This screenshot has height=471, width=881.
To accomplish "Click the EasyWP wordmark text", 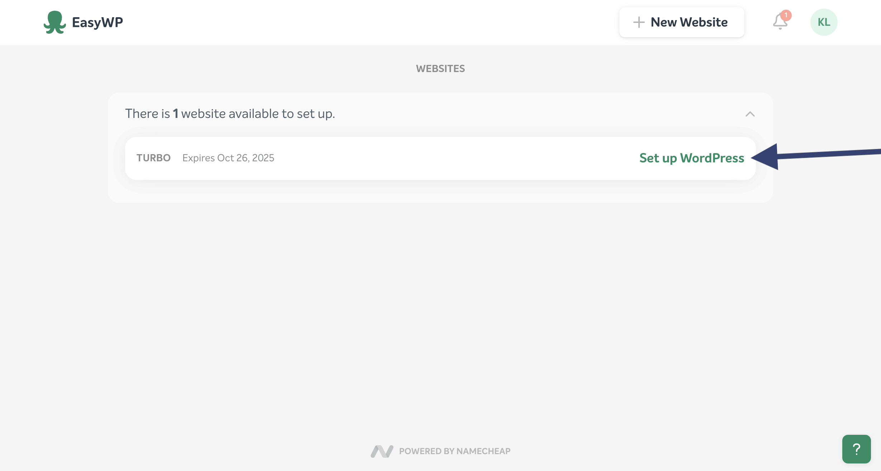I will pos(97,22).
